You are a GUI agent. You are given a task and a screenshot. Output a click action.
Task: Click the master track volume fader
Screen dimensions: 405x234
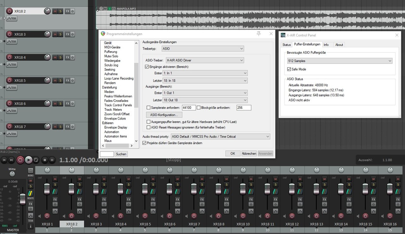click(x=22, y=199)
